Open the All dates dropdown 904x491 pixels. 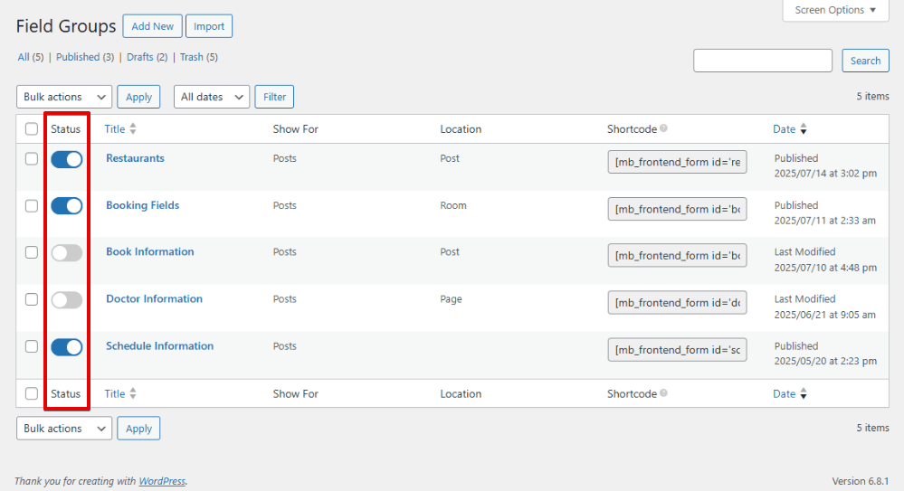(x=212, y=97)
